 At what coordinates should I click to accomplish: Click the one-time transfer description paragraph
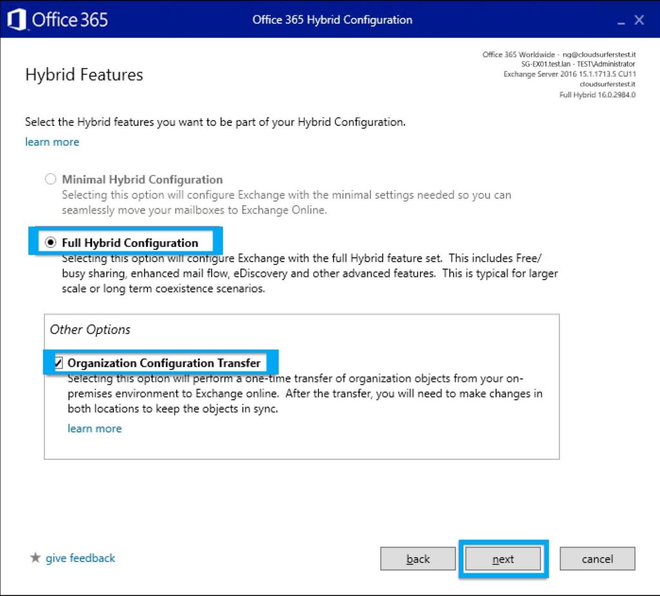coord(305,393)
